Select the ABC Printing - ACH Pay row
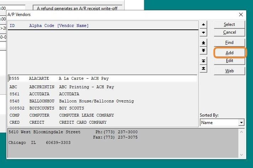Viewport: 253px width, 168px height. (103, 87)
